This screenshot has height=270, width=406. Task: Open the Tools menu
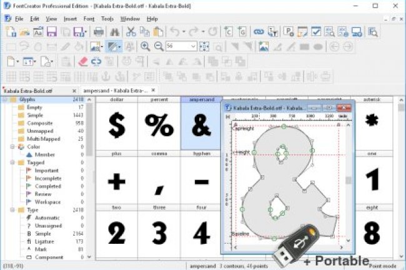107,19
